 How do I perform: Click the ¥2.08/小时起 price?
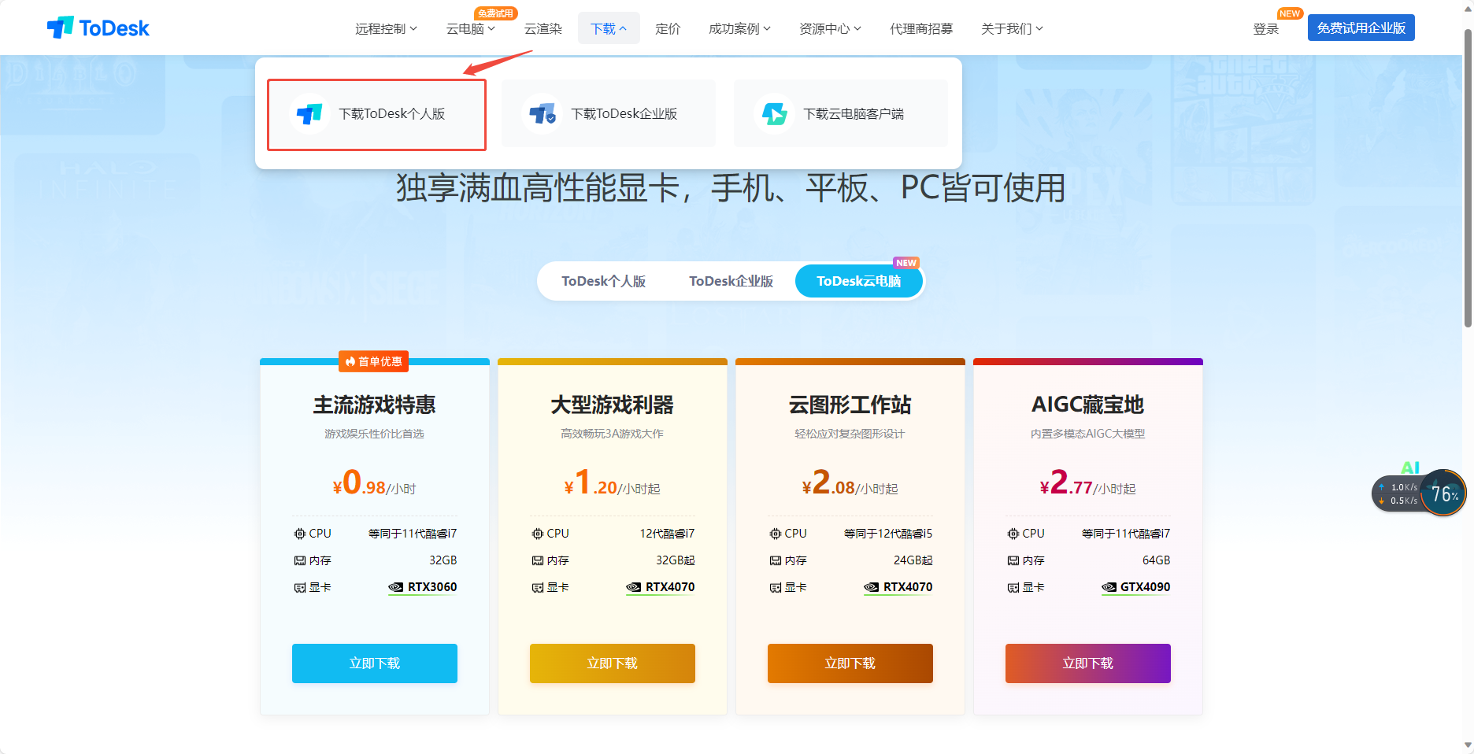850,482
